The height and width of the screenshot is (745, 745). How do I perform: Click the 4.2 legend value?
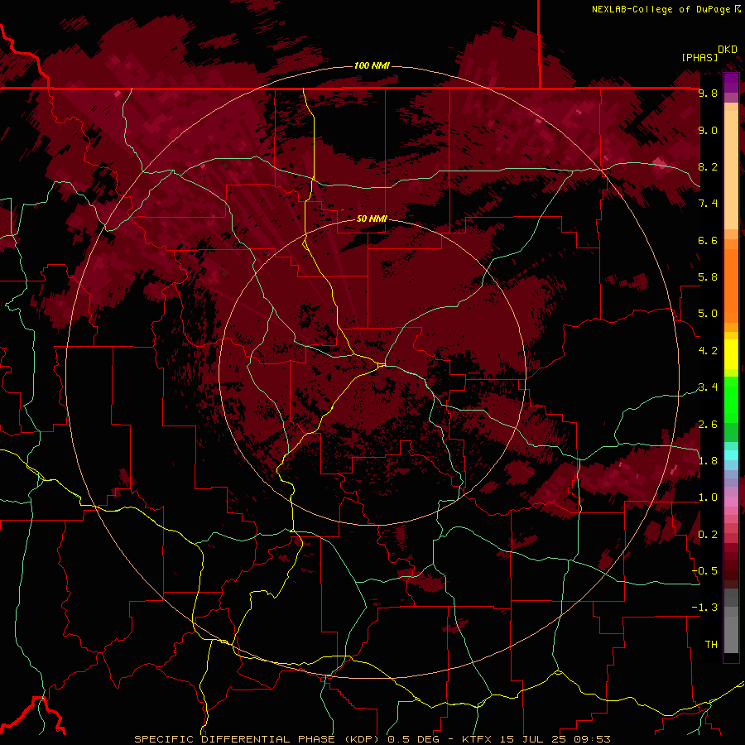click(708, 351)
